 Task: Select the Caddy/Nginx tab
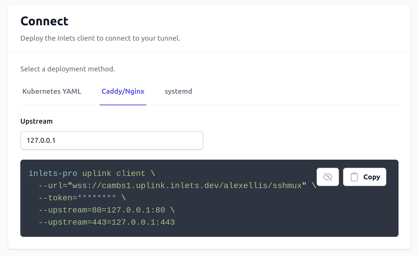pos(123,91)
